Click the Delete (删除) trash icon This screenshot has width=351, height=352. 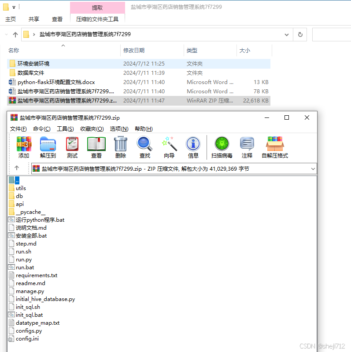(x=121, y=144)
